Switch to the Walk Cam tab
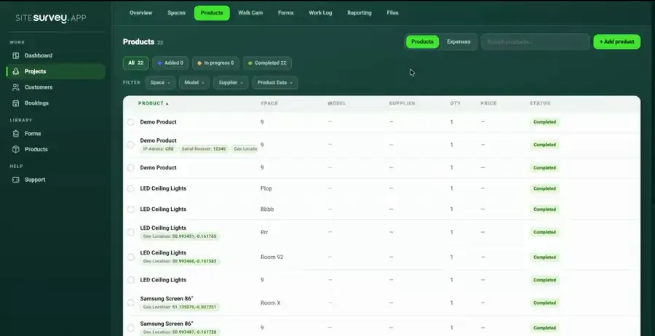The width and height of the screenshot is (655, 336). 250,13
